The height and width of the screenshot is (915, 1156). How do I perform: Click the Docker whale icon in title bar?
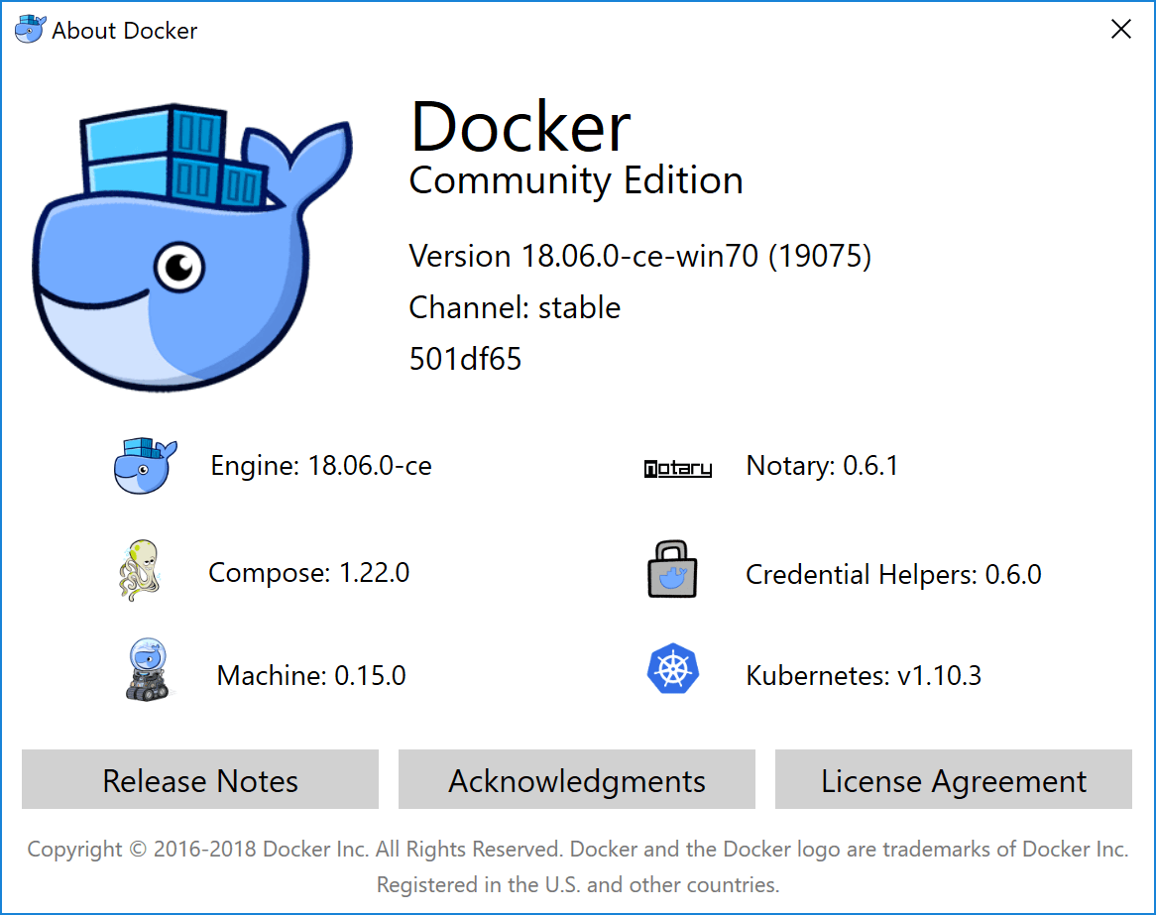[x=29, y=29]
